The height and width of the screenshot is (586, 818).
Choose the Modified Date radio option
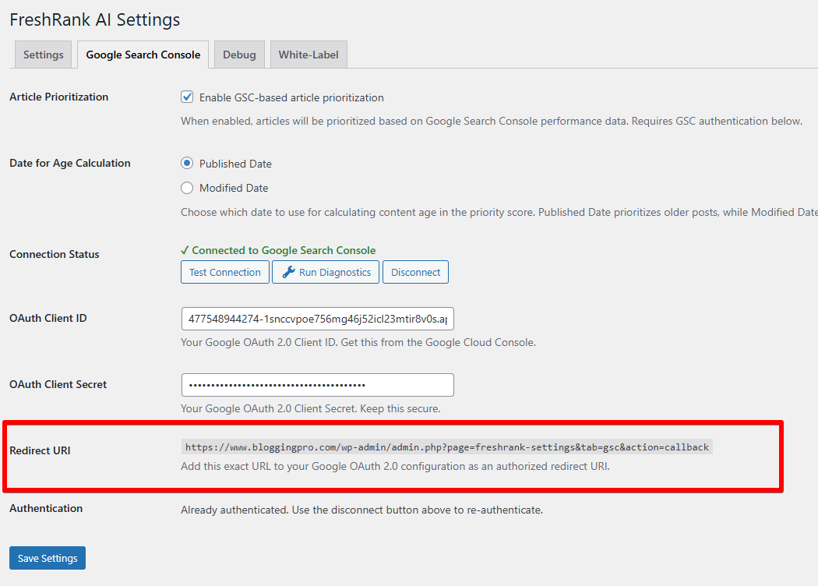(x=187, y=188)
